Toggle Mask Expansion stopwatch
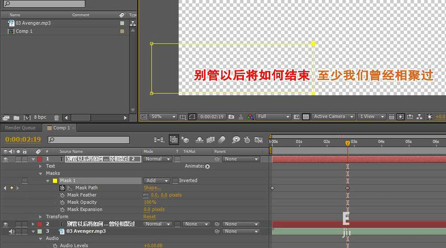Viewport: 446px width, 248px height. tap(62, 209)
